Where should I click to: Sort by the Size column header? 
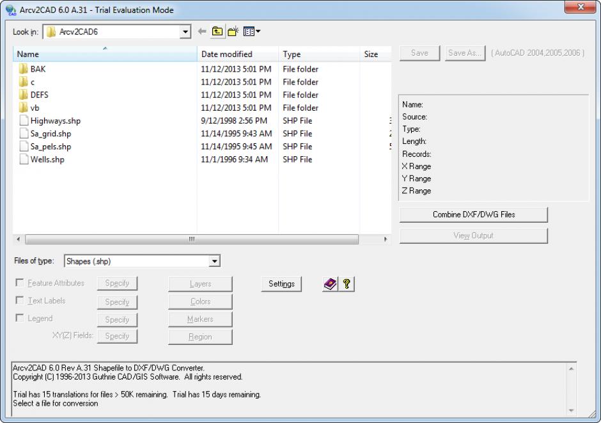376,54
